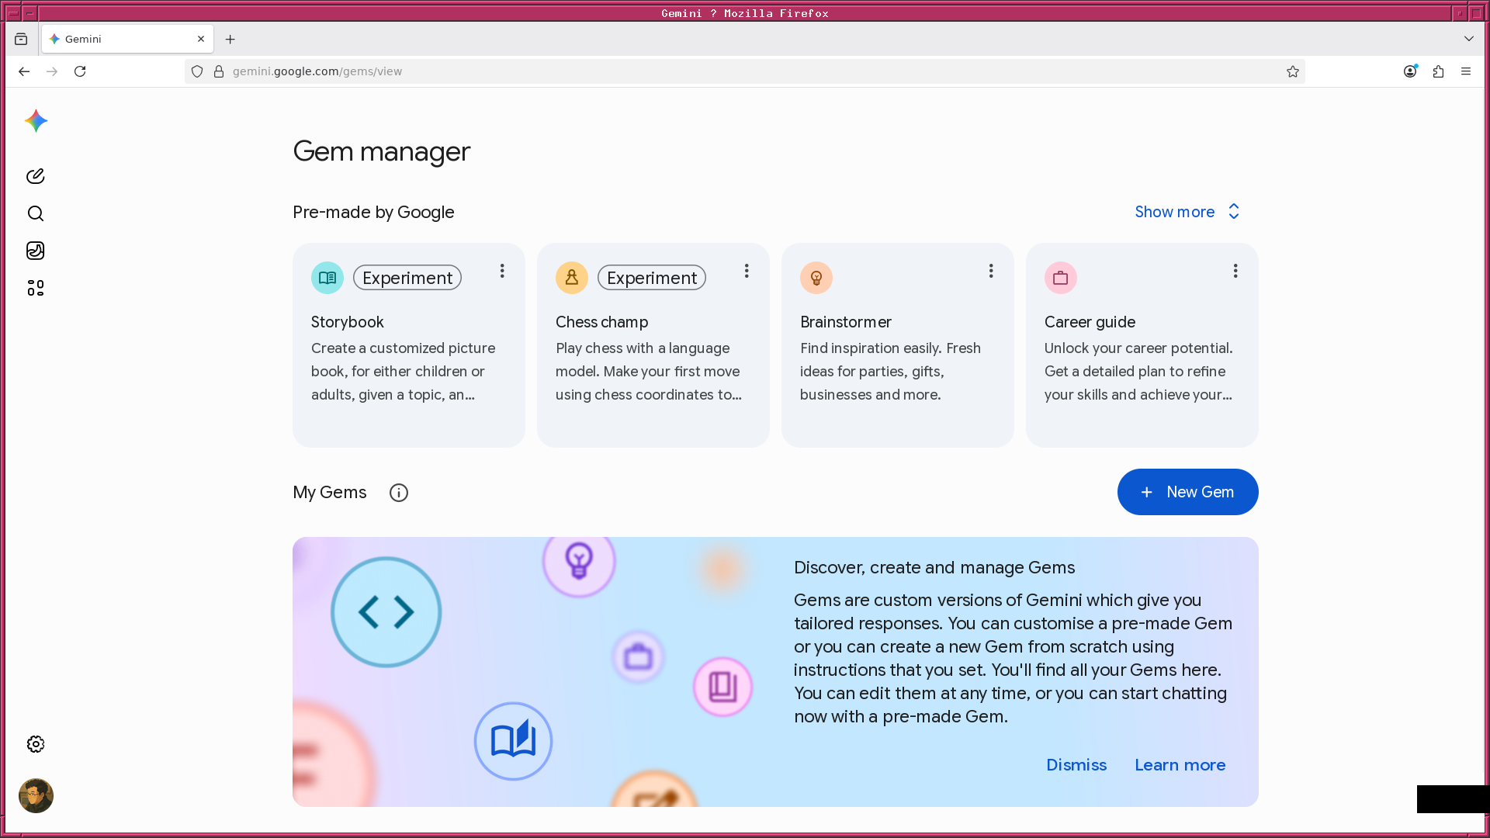Reload the page

(80, 71)
